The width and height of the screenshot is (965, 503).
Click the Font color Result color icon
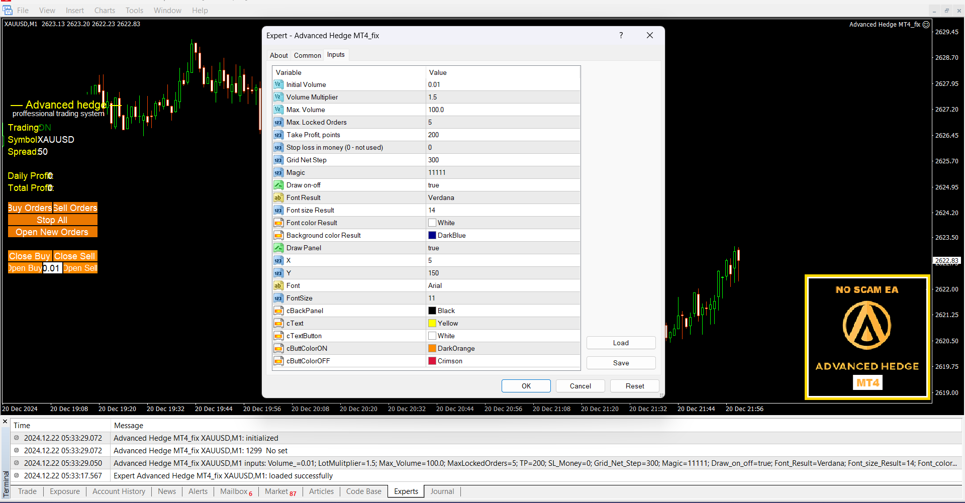coord(278,223)
